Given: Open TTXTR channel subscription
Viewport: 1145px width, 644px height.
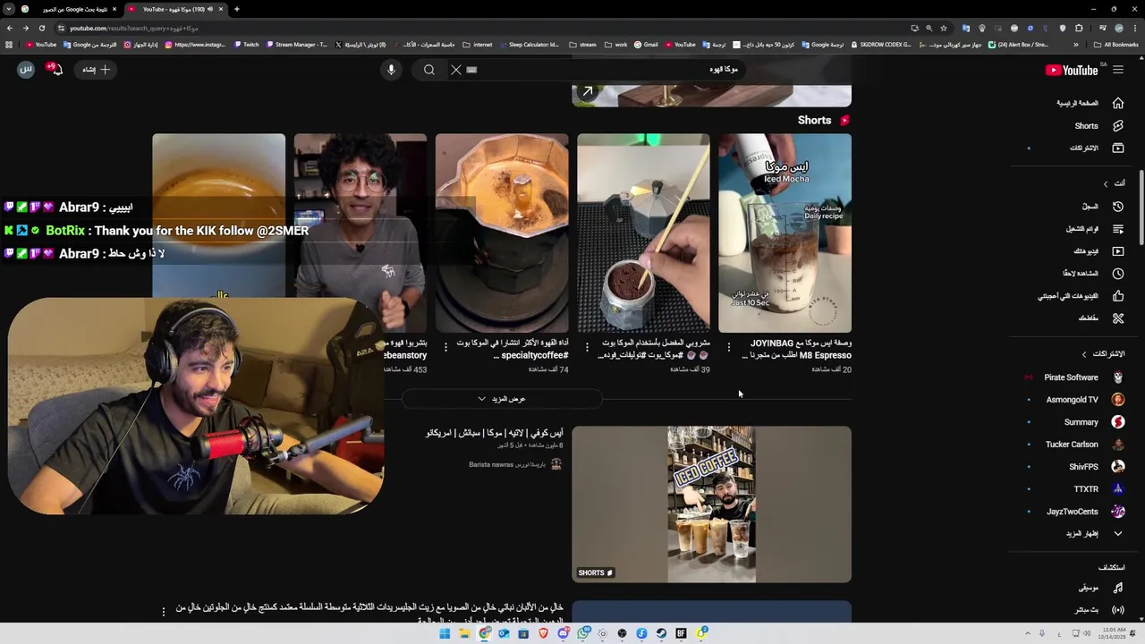Looking at the screenshot, I should tap(1073, 489).
